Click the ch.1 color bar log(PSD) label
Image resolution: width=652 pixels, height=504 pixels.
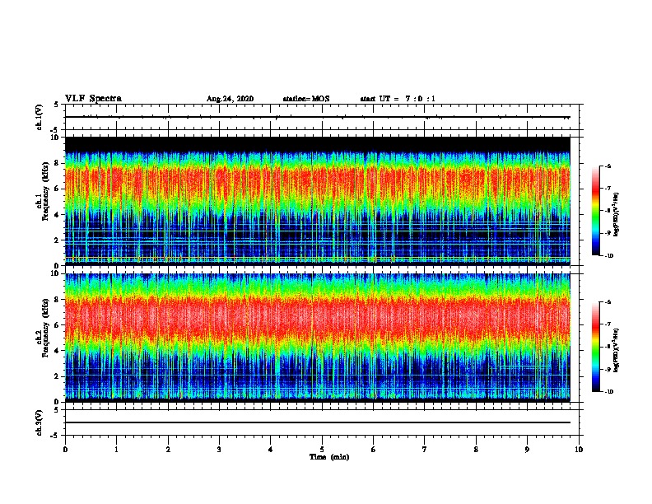point(617,214)
